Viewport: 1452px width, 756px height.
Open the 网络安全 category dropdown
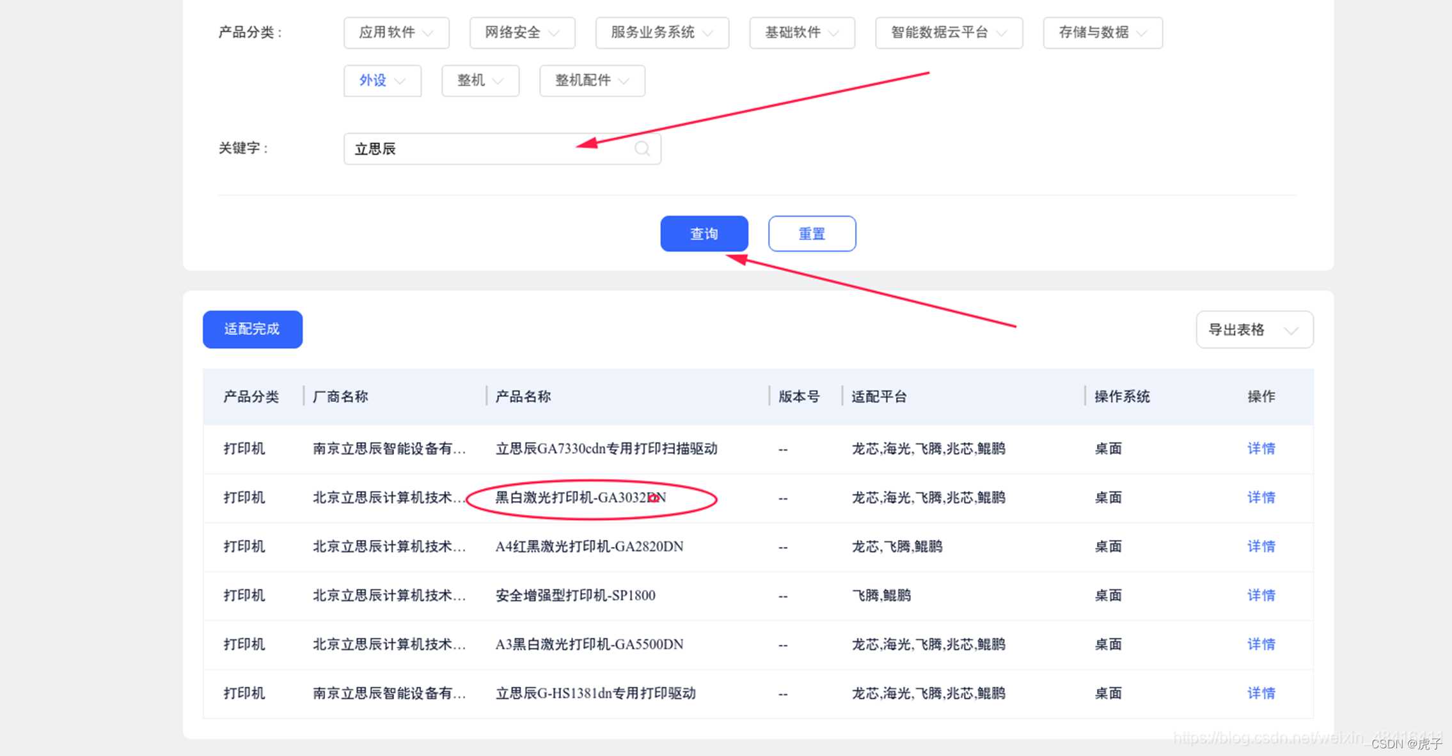[522, 33]
